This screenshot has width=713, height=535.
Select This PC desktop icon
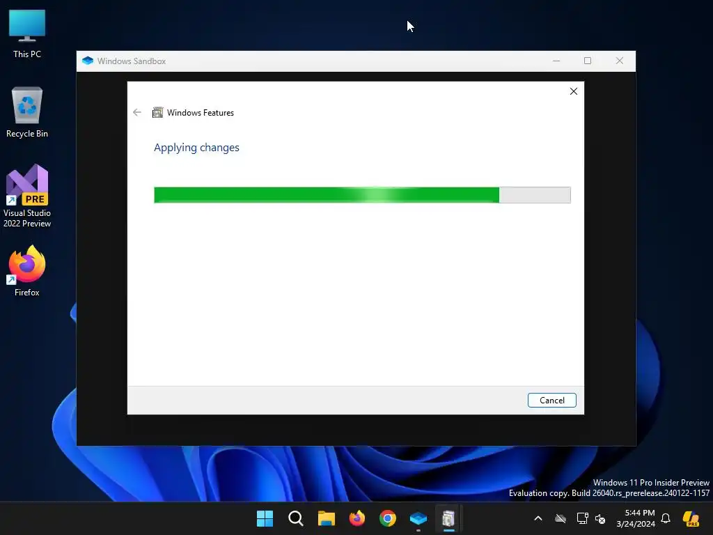point(27,34)
